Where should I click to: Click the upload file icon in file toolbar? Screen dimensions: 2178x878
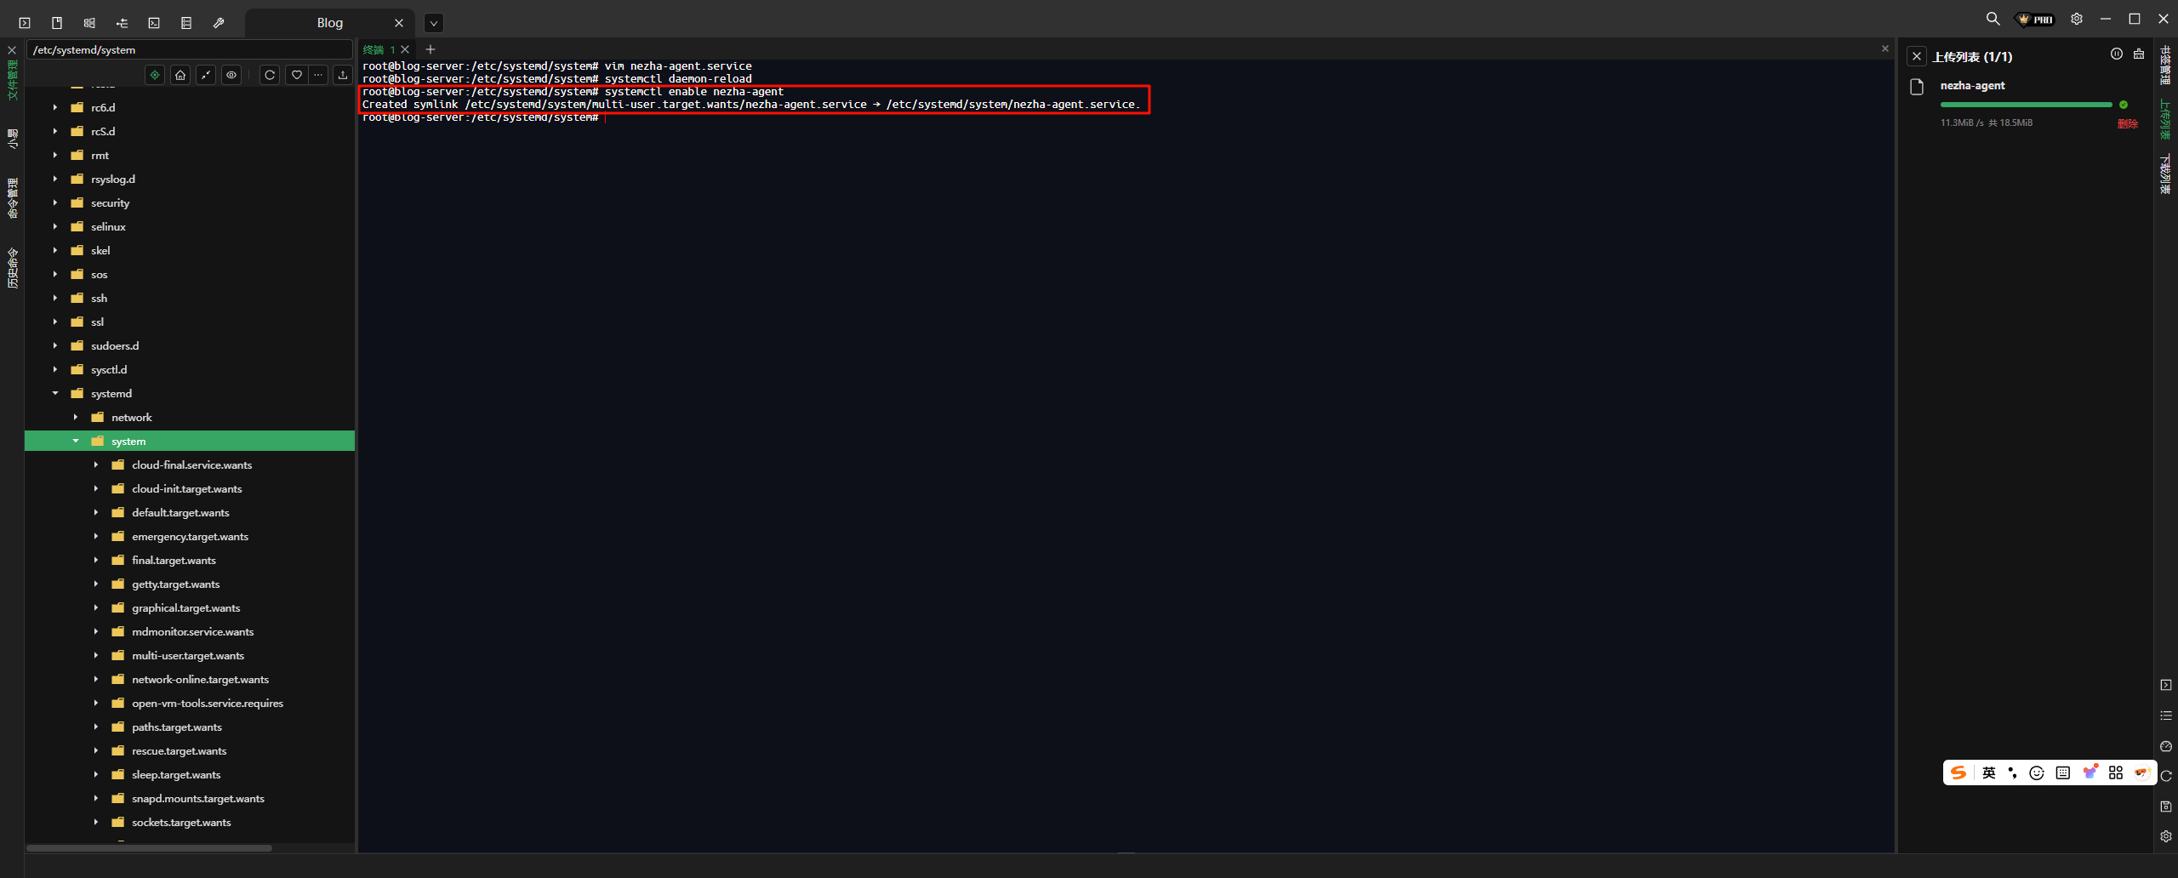point(343,75)
